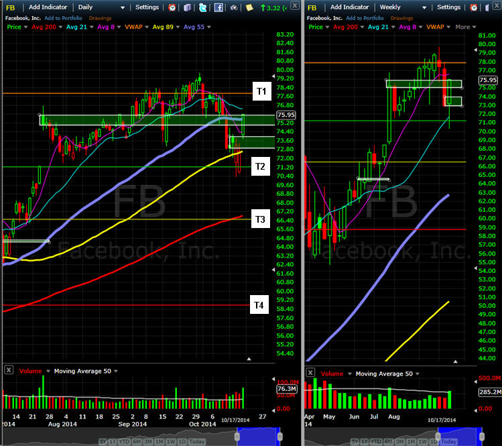Expand the VWAP options in Daily chart
The height and width of the screenshot is (446, 502).
point(147,27)
